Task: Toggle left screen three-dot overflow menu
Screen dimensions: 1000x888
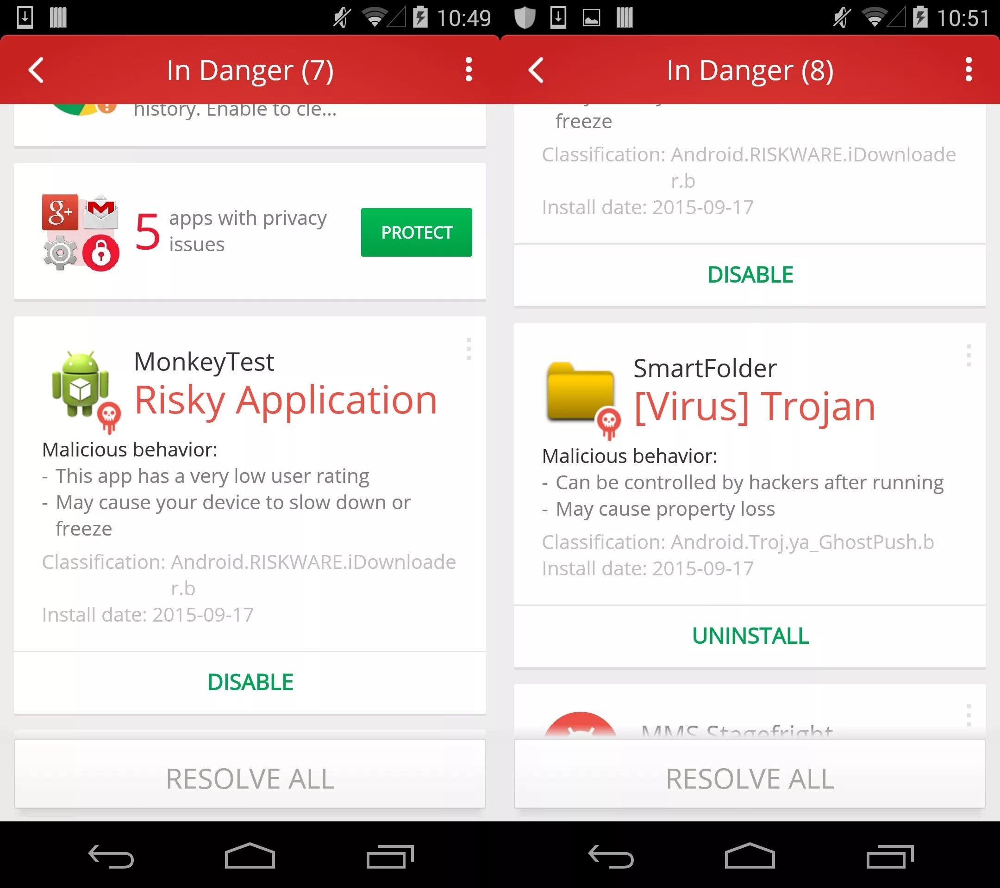Action: pyautogui.click(x=469, y=69)
